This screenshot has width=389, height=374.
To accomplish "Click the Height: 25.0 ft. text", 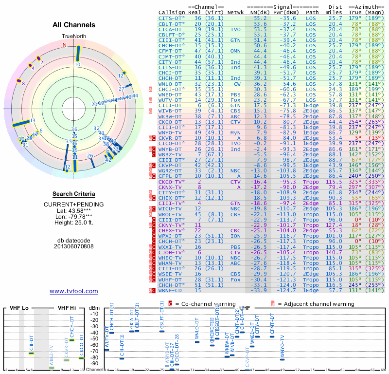I will click(74, 223).
